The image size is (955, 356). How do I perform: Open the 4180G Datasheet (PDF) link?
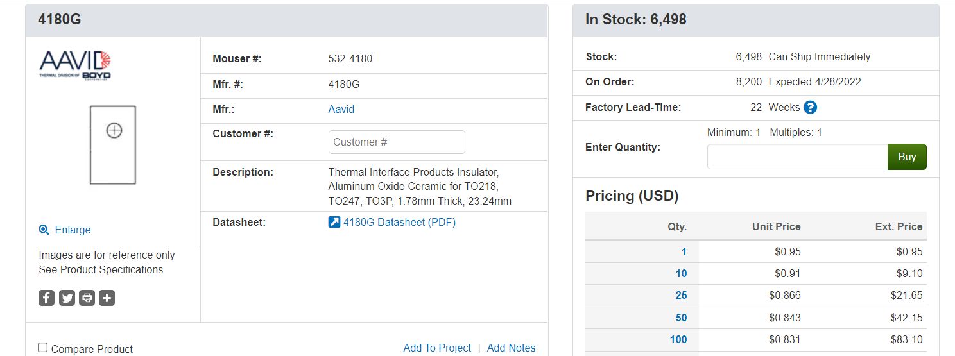click(399, 223)
